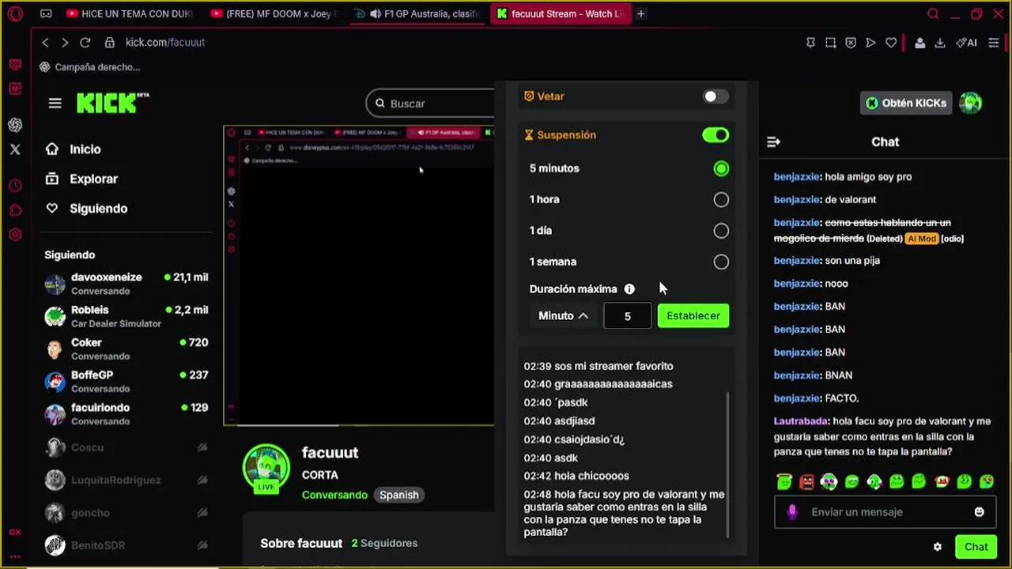Click the Establecer button
Viewport: 1012px width, 569px height.
(x=693, y=315)
